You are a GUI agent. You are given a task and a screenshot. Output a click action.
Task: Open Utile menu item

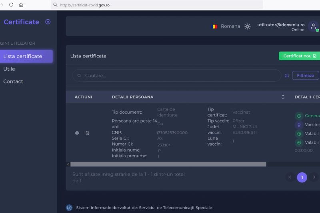pyautogui.click(x=9, y=69)
